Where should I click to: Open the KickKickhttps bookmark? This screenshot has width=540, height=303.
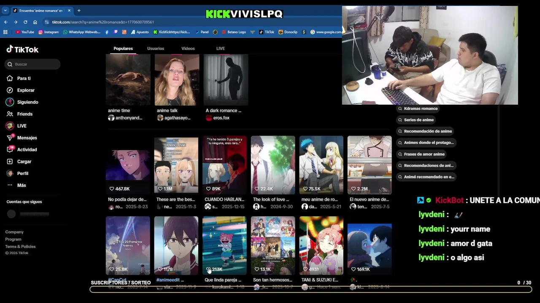click(x=172, y=32)
